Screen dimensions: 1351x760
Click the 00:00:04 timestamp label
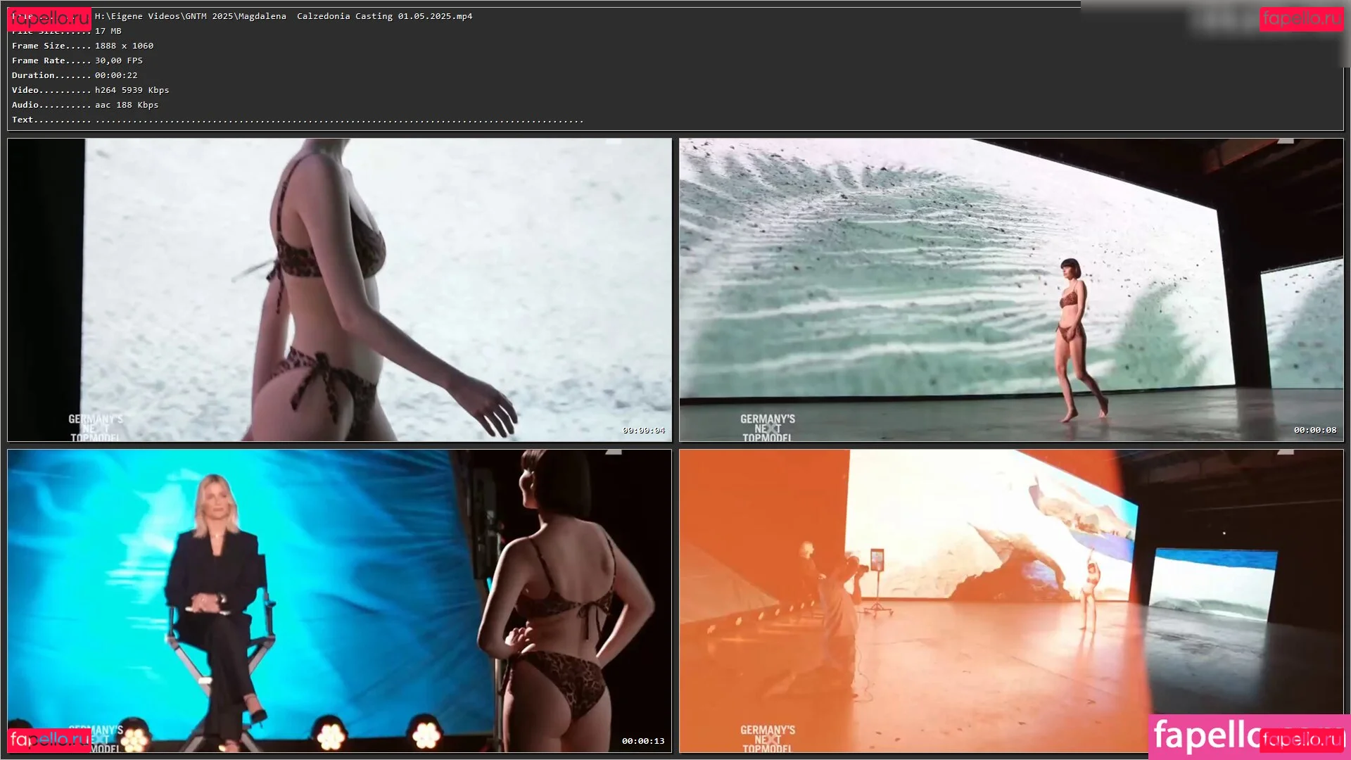coord(643,431)
